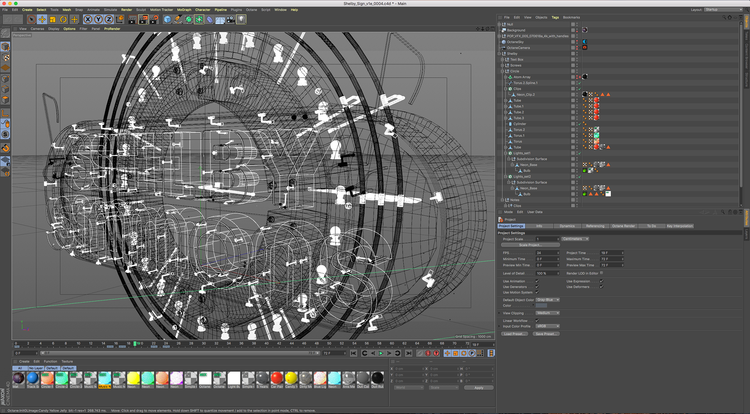Click the Scale Project... button
750x414 pixels.
pyautogui.click(x=530, y=245)
